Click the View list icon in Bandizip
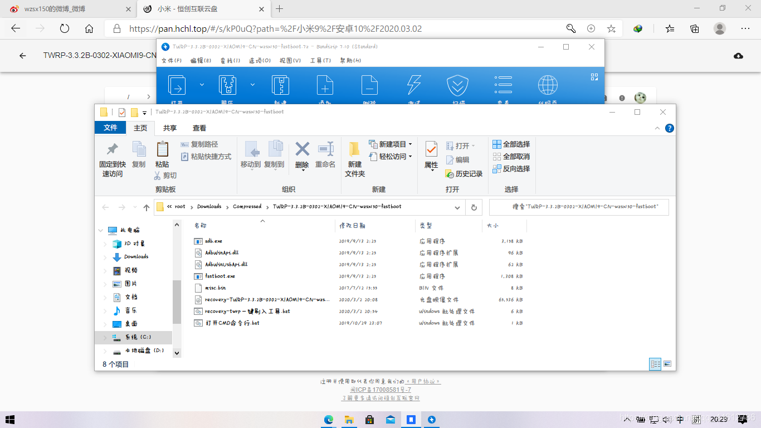This screenshot has height=428, width=761. 503,85
